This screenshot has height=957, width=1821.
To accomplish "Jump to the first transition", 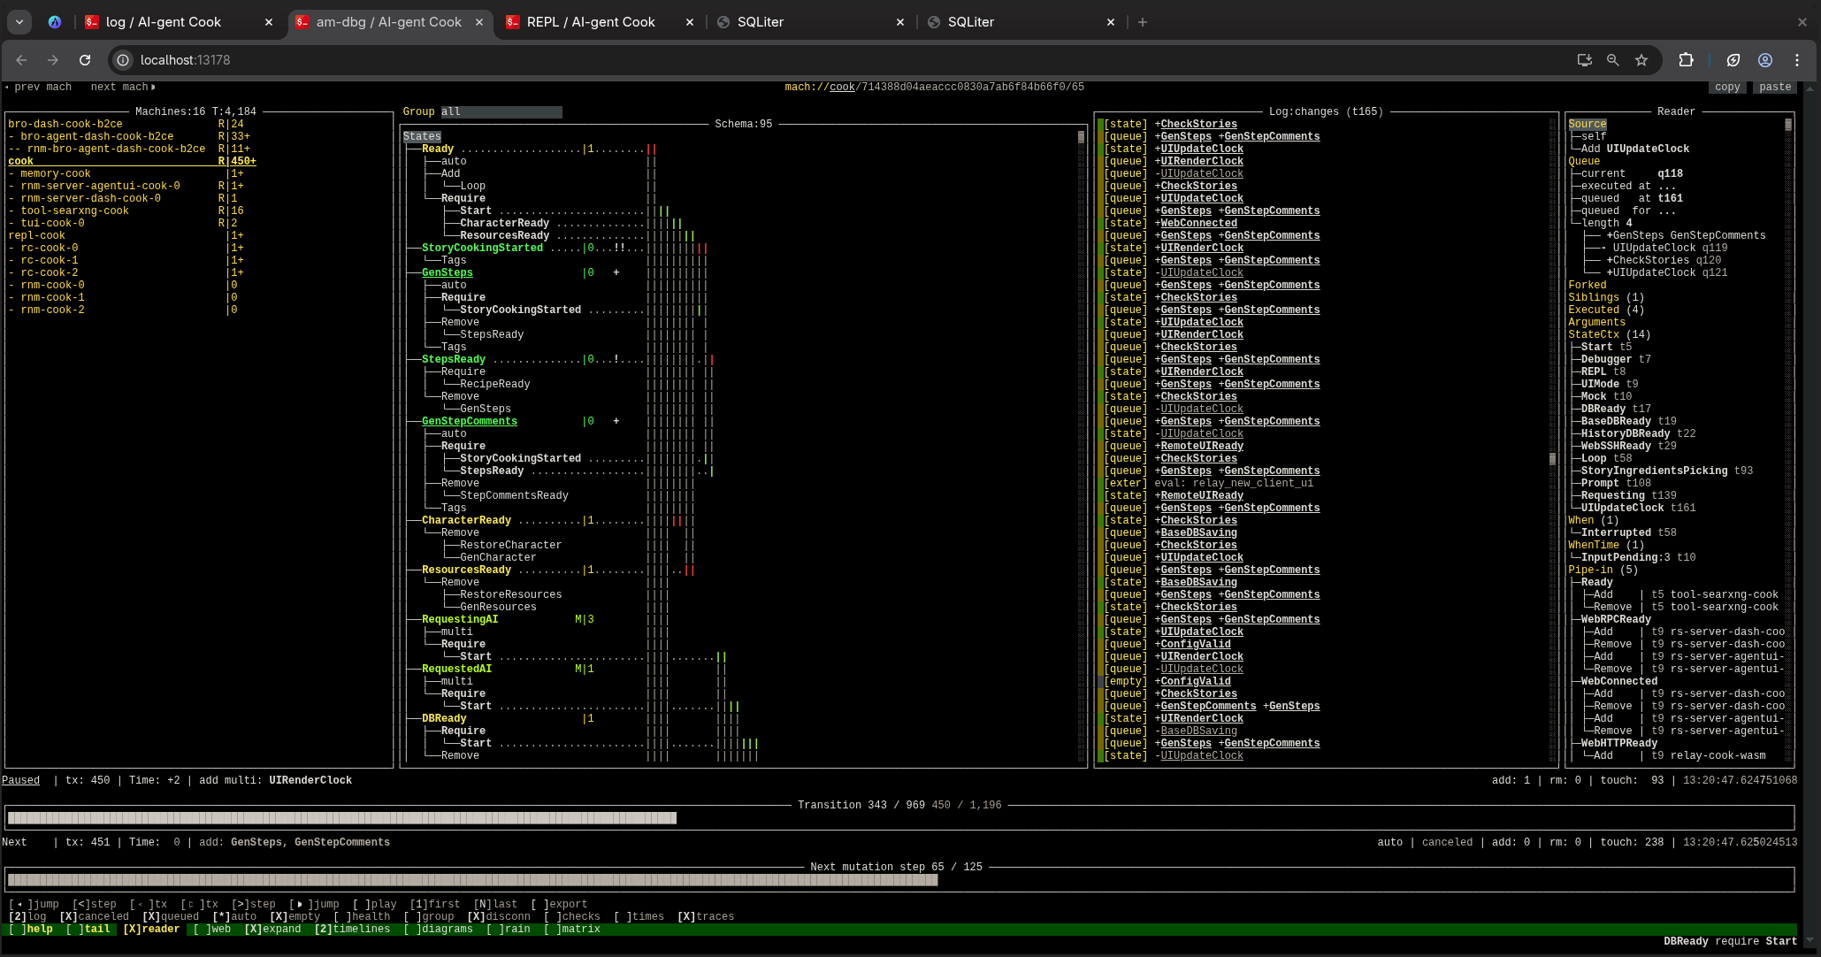I will tap(435, 904).
